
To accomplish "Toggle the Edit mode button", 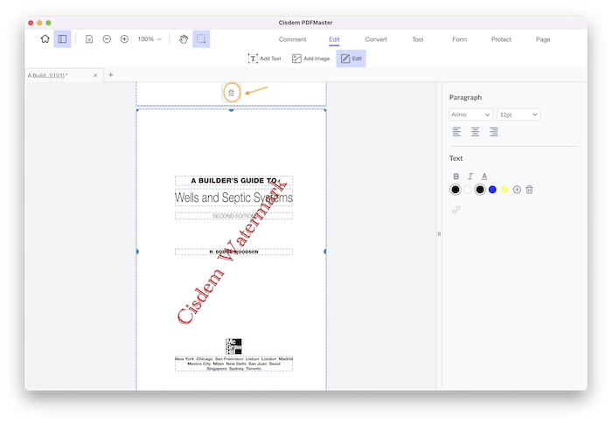I will tap(351, 59).
